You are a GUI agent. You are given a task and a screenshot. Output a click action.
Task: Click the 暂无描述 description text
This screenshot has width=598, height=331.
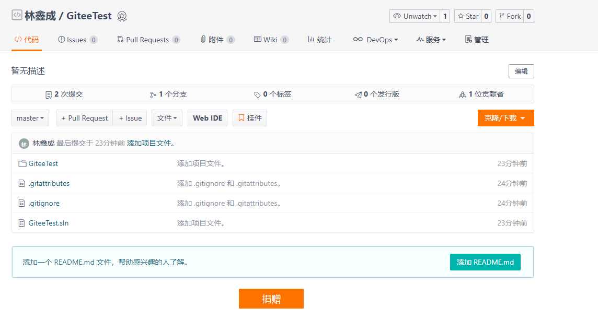coord(28,71)
